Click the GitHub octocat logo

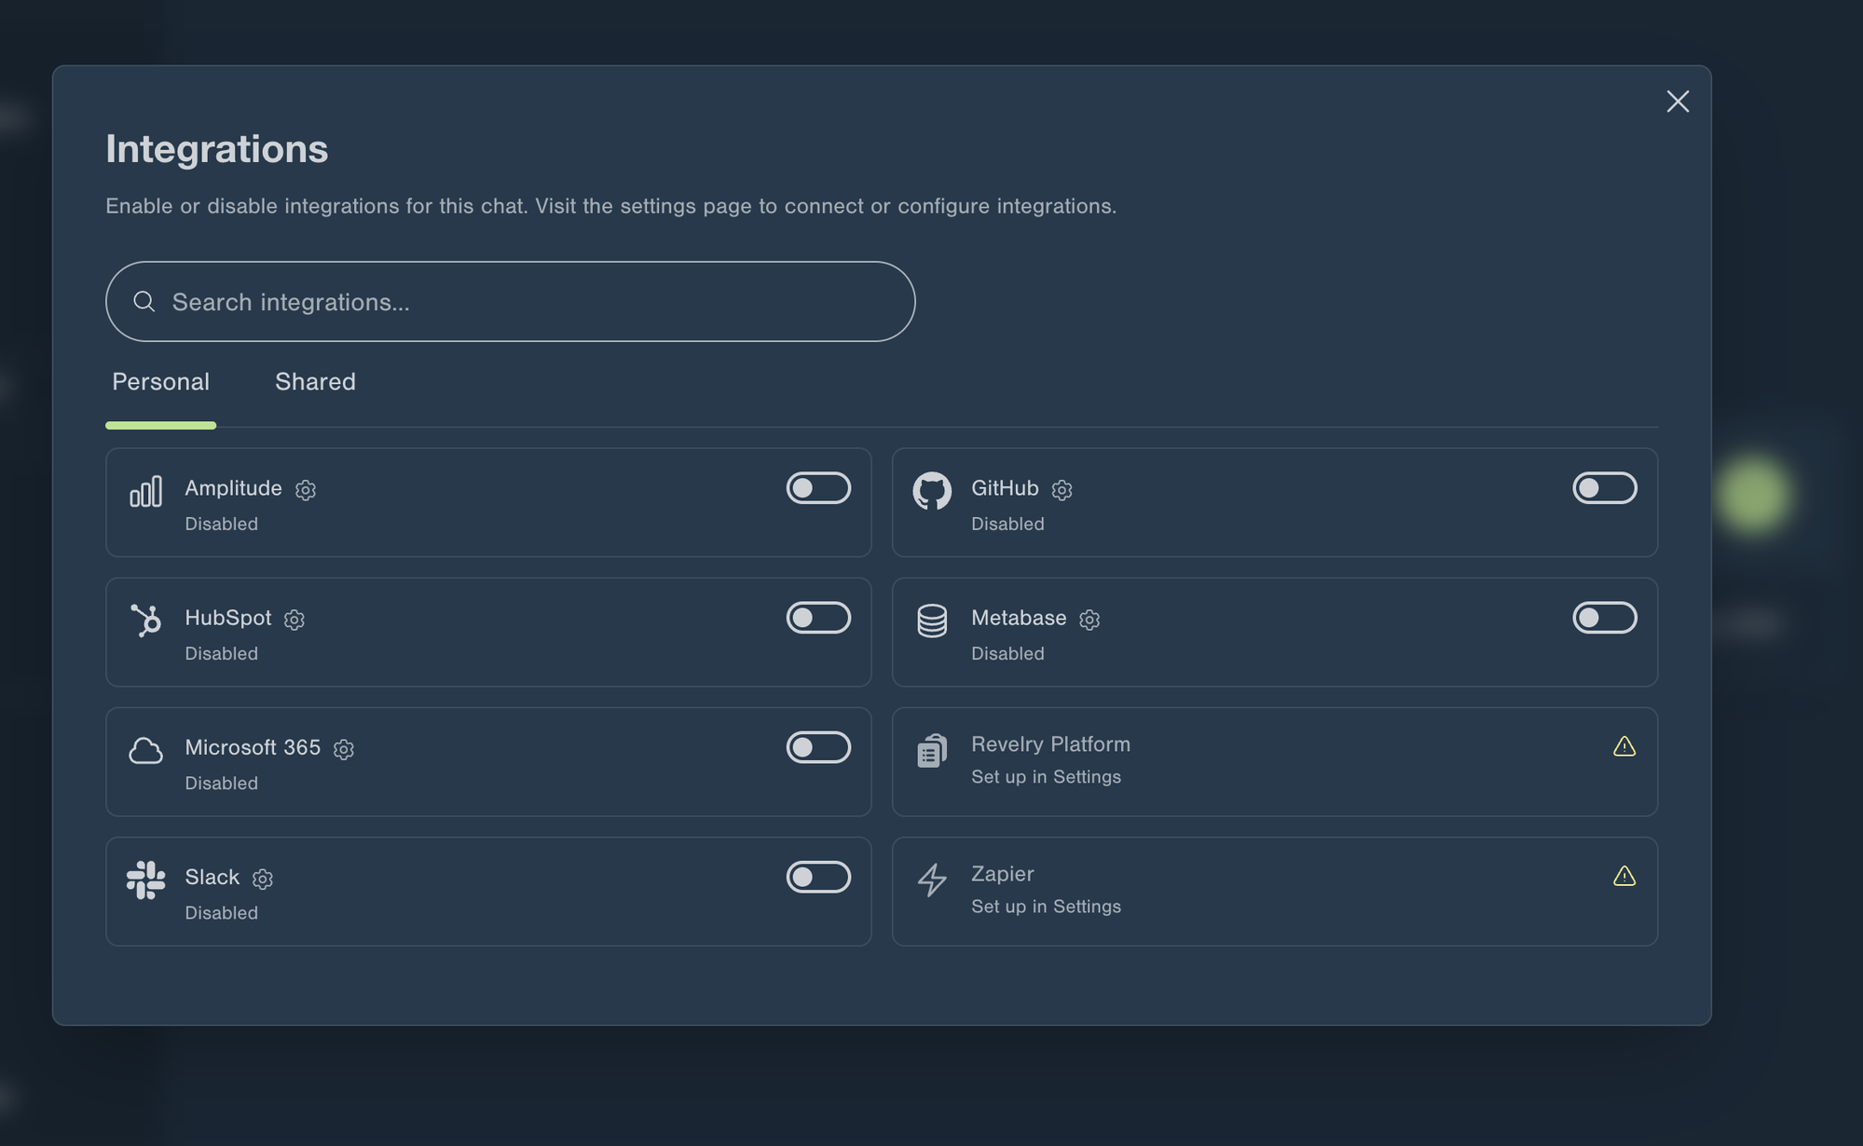(932, 491)
